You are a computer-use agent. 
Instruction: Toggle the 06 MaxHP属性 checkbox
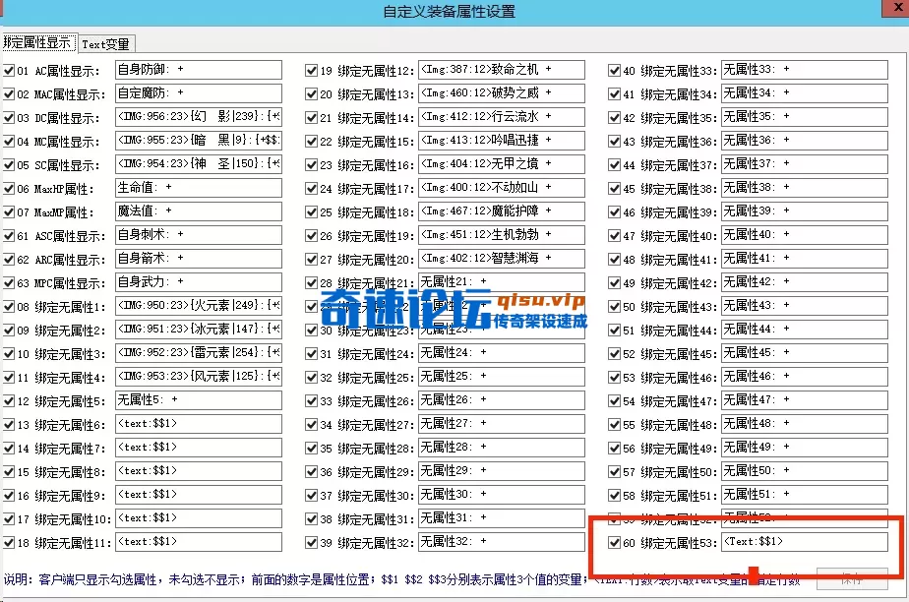pyautogui.click(x=9, y=189)
